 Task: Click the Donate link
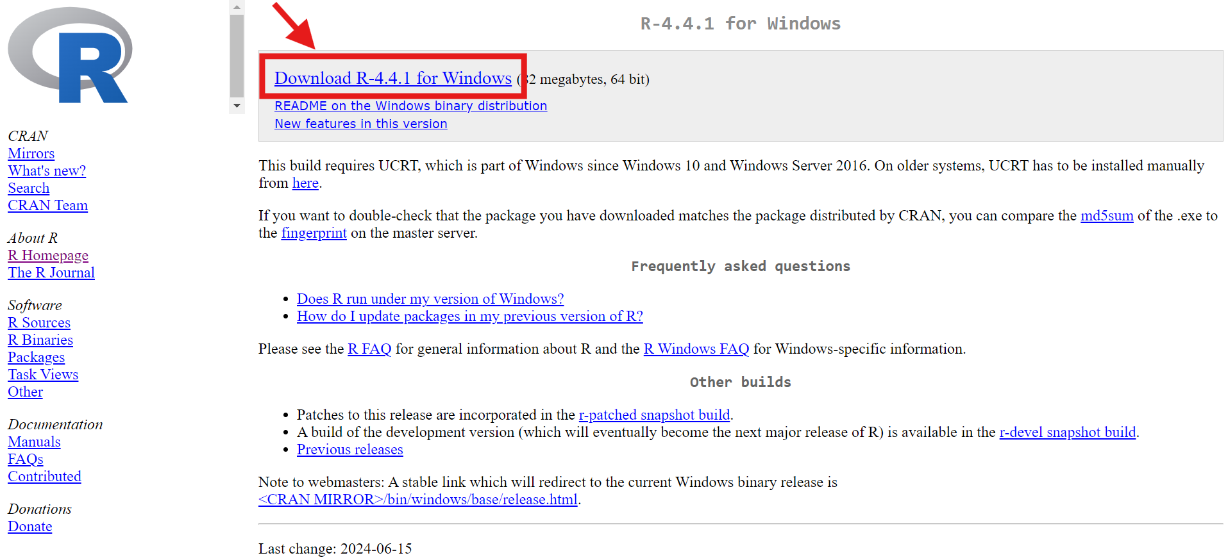[29, 527]
